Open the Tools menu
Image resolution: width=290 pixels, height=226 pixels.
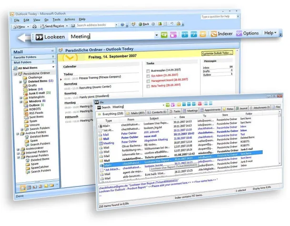57,20
